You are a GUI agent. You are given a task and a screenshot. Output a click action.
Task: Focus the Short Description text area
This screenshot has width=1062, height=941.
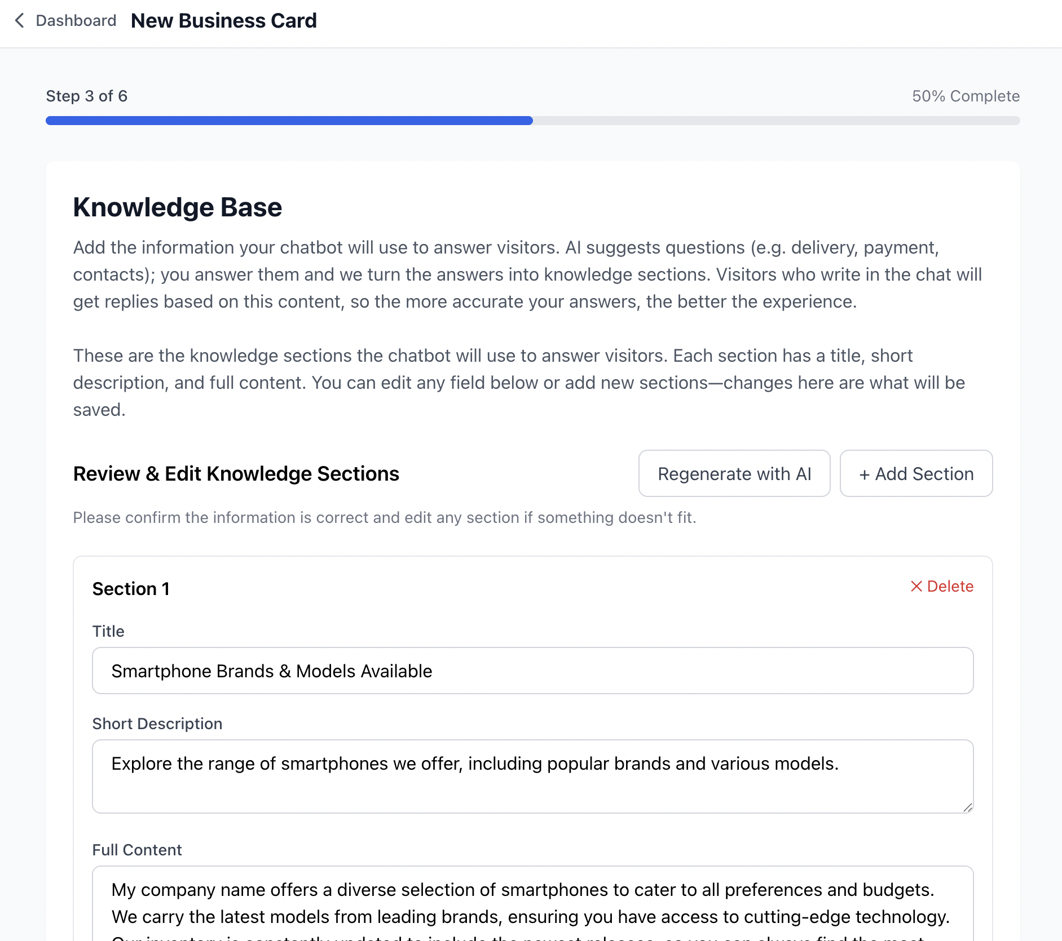coord(532,776)
